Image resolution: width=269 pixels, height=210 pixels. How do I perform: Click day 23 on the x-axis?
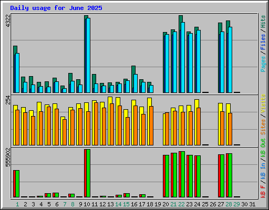coord(189,204)
